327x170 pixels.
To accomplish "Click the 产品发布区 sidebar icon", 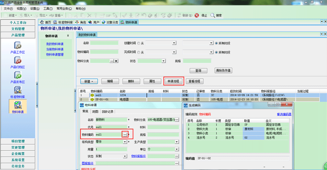I will [x=18, y=75].
